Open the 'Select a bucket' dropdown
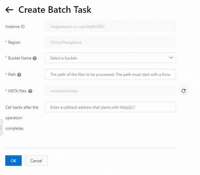Viewport: 200px width, 175px height. click(x=105, y=58)
